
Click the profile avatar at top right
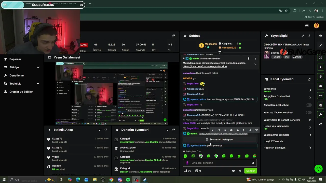point(316,26)
